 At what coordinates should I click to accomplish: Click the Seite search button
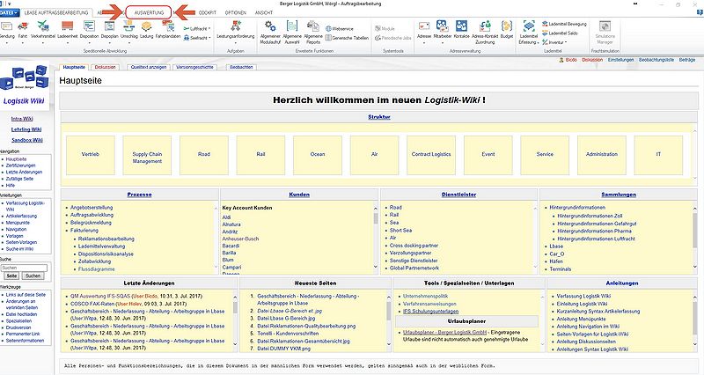tap(11, 276)
